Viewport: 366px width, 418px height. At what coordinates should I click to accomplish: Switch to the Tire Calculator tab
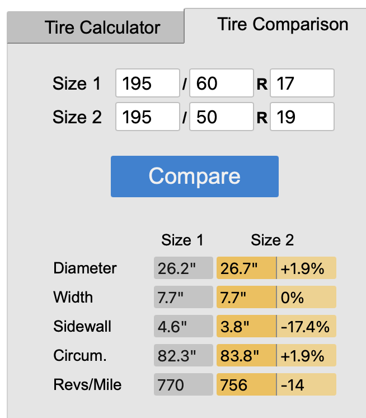click(x=95, y=27)
